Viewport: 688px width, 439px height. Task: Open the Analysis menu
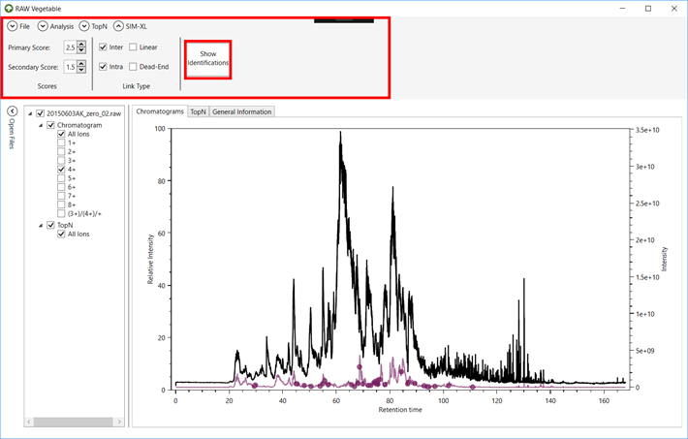click(62, 26)
